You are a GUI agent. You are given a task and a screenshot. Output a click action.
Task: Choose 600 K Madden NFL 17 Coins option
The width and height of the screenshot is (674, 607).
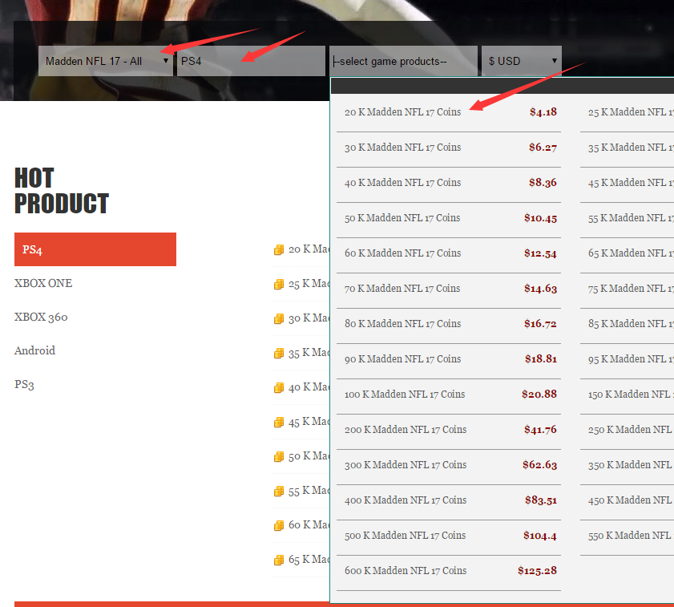[x=448, y=571]
